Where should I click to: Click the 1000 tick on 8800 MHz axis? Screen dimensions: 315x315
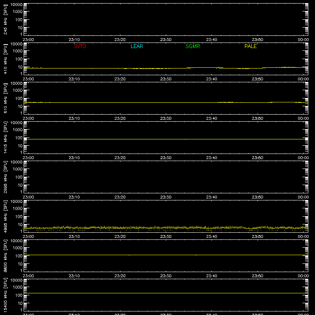[x=18, y=248]
